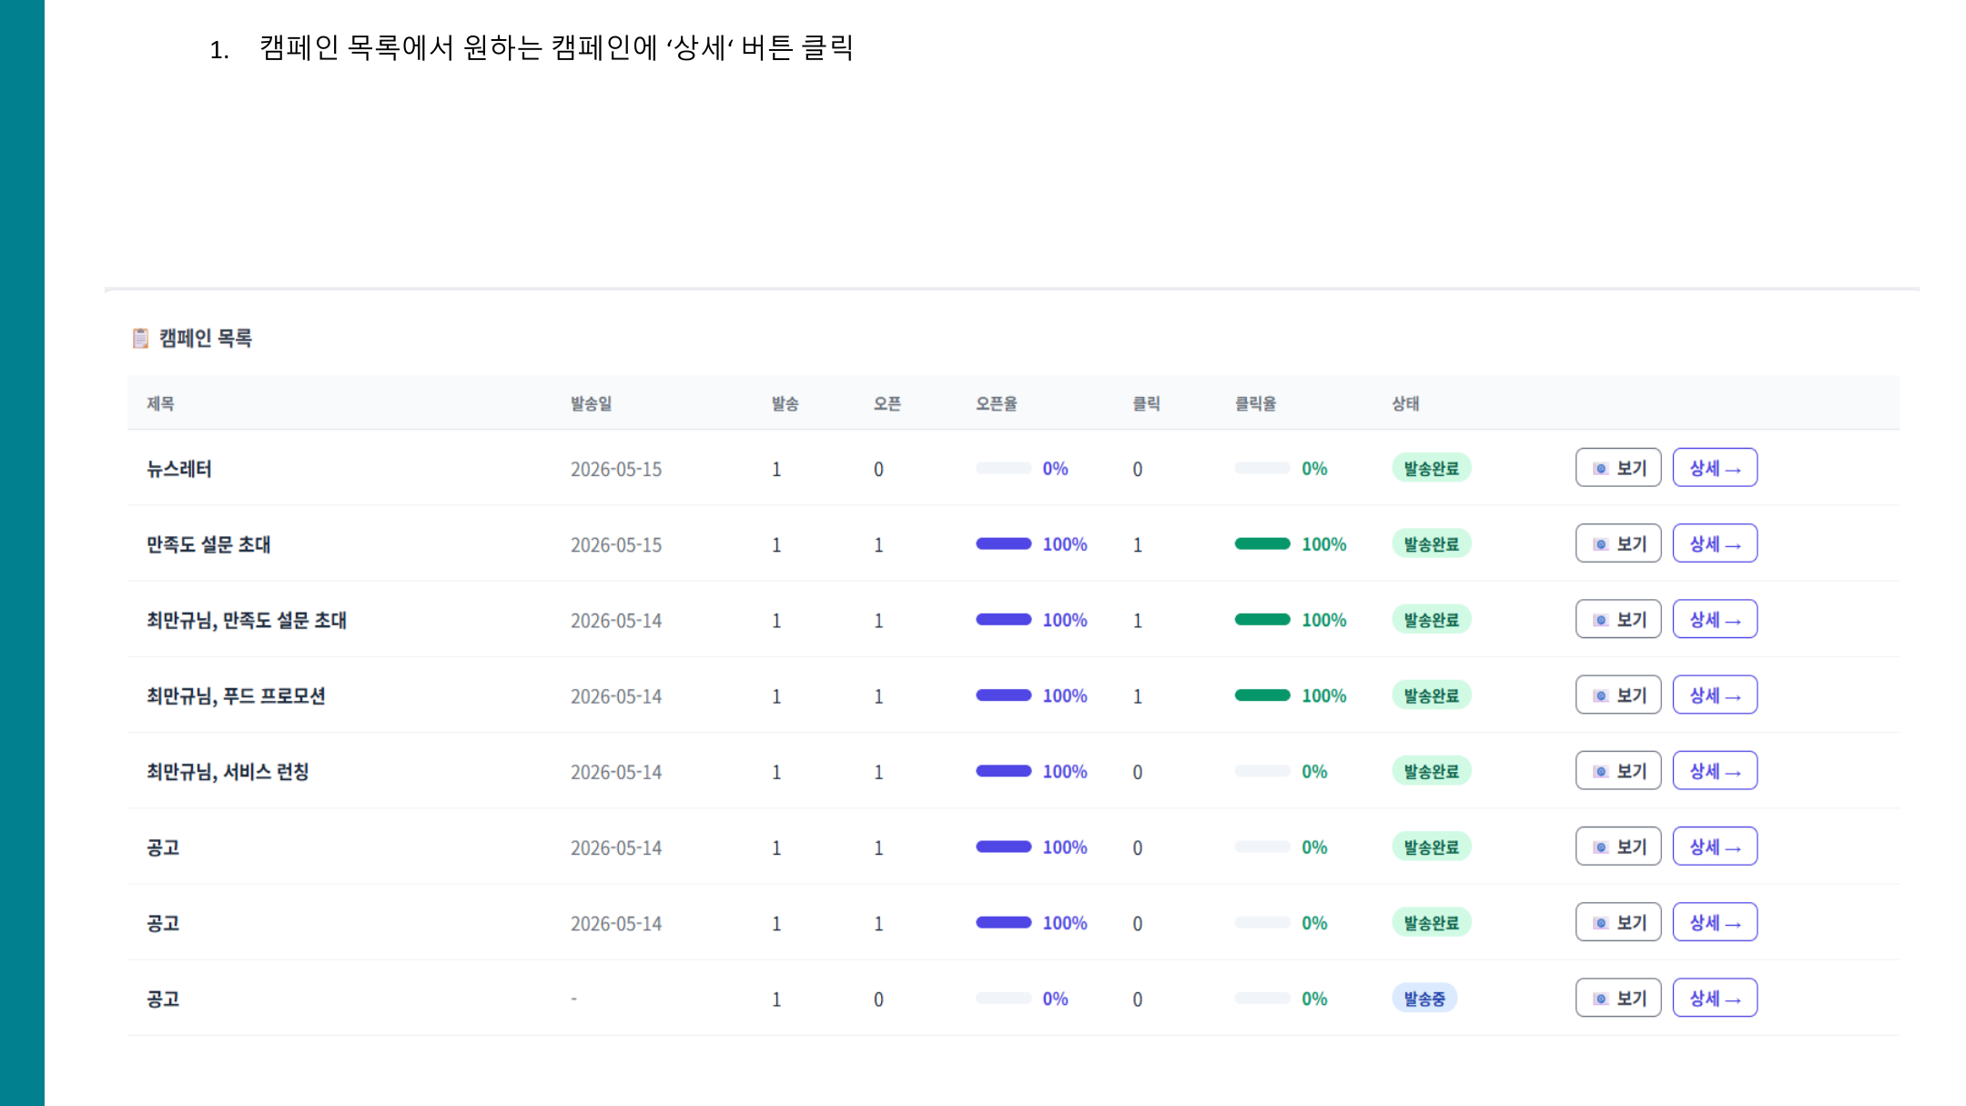Click 보기 for 최만규님, 푸드 프로모션
This screenshot has height=1106, width=1966.
pos(1617,695)
